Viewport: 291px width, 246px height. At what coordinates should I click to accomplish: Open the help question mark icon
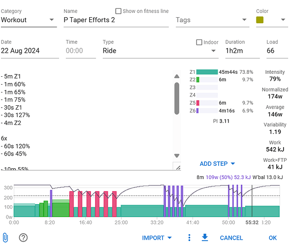pyautogui.click(x=23, y=238)
